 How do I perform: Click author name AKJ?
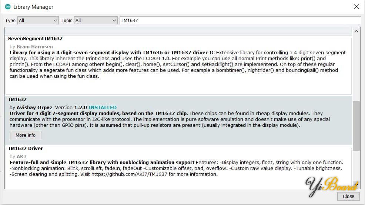click(x=21, y=157)
